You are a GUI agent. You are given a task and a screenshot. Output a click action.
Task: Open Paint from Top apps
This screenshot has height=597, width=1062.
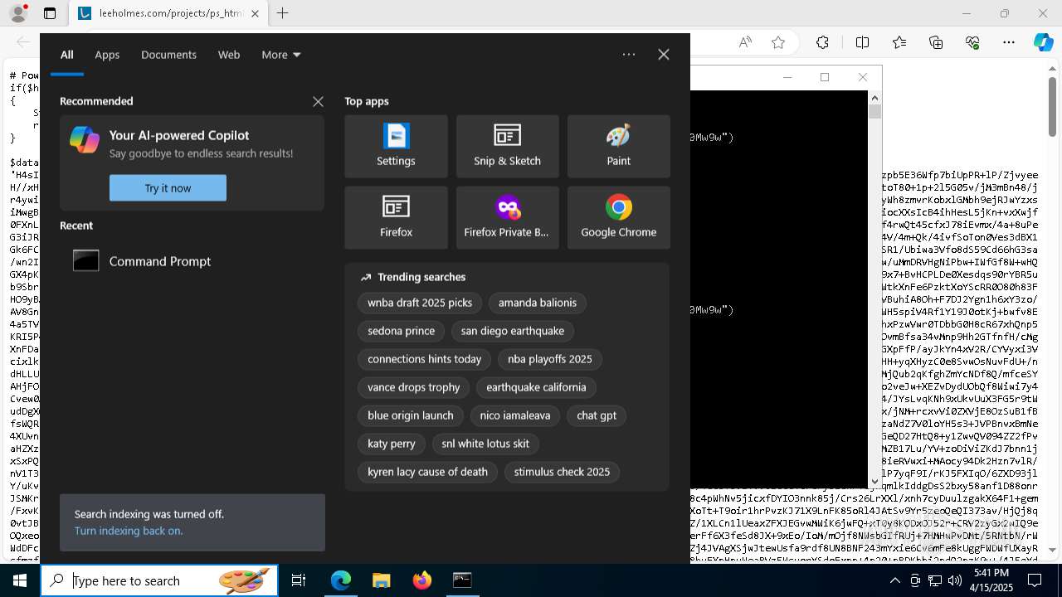[x=618, y=147]
